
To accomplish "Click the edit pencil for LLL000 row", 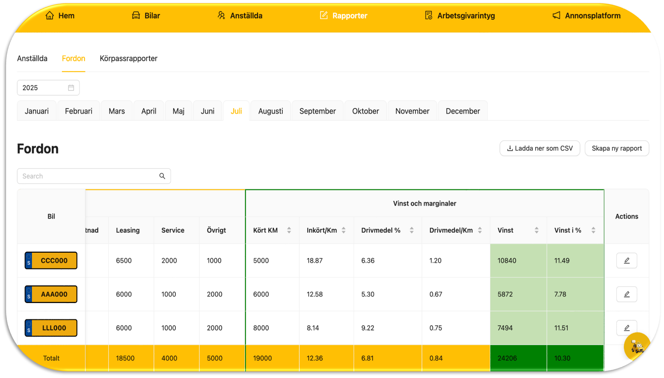I will [626, 328].
